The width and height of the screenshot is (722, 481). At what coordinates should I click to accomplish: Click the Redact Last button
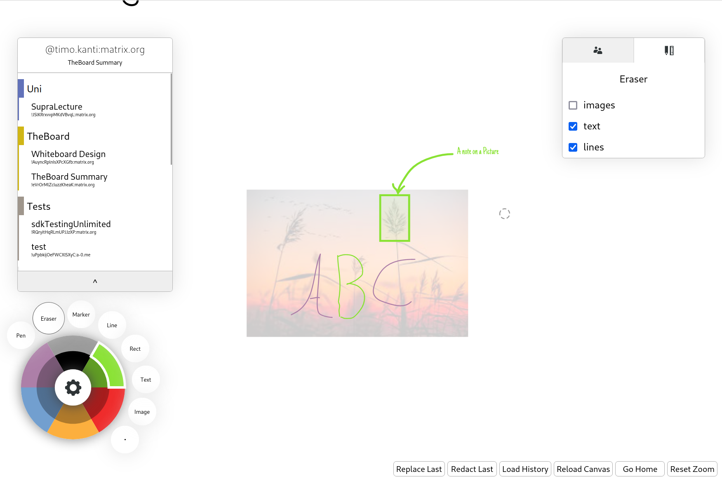(472, 469)
